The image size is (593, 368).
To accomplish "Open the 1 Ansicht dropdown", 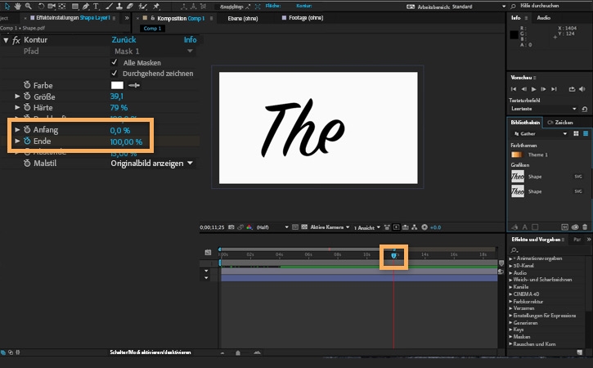I will coord(367,227).
